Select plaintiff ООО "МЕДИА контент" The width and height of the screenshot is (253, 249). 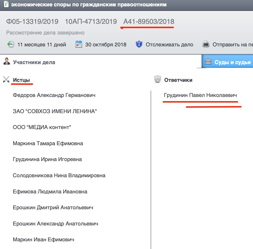42,127
